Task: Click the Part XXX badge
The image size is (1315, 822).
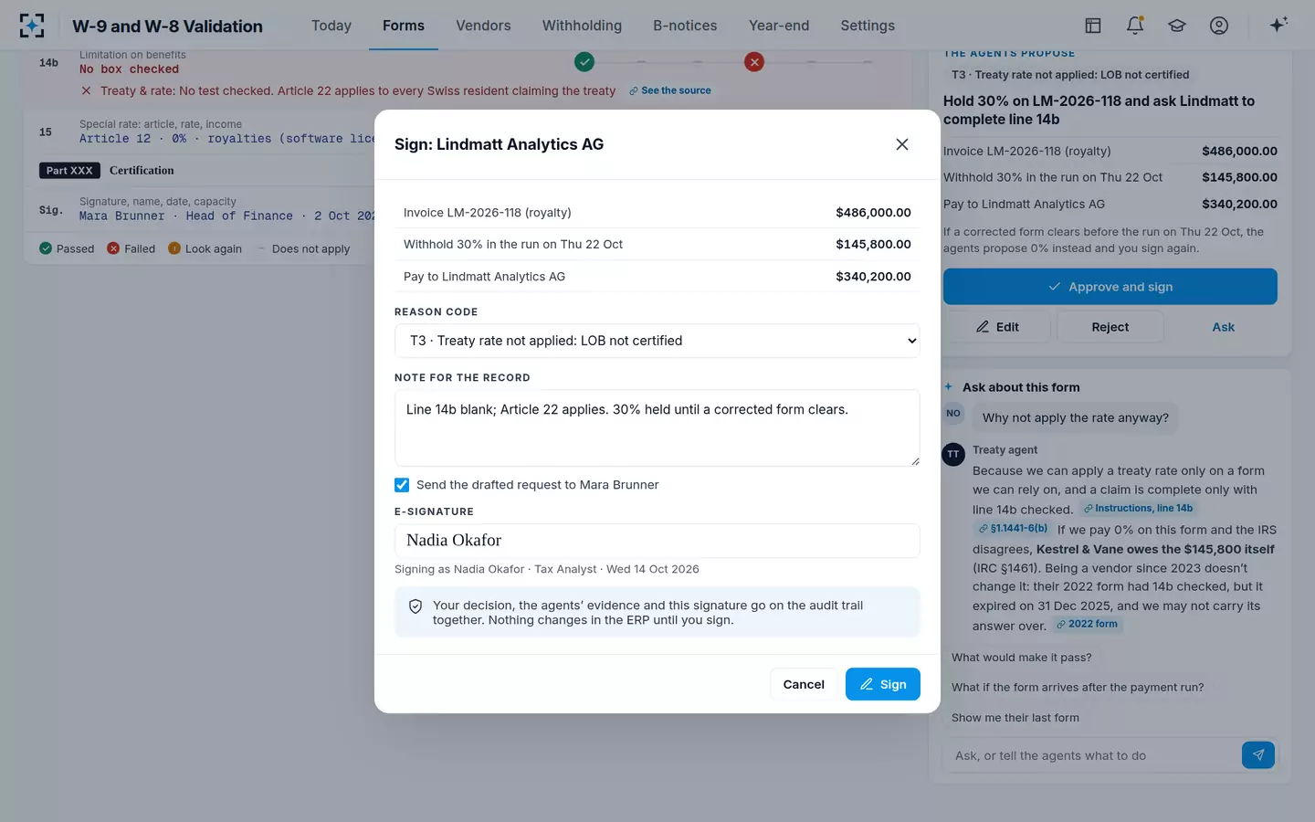Action: [69, 171]
